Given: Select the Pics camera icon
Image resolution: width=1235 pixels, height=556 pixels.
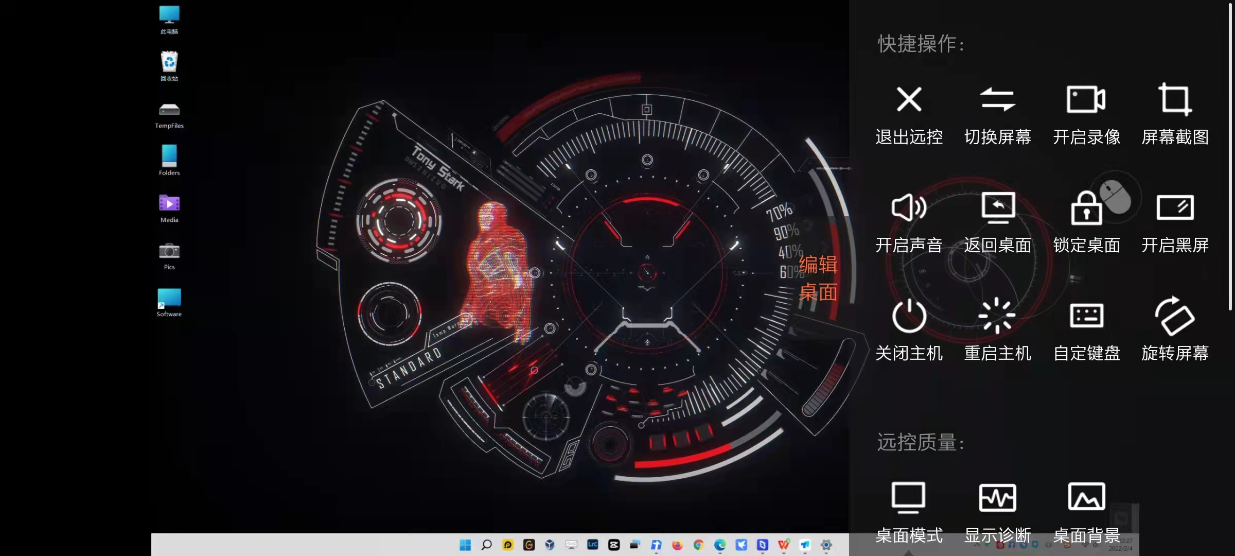Looking at the screenshot, I should [169, 256].
